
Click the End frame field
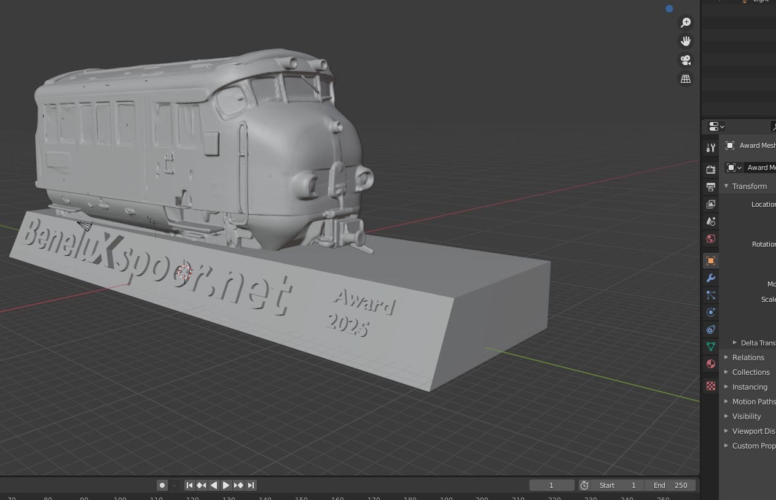pyautogui.click(x=670, y=485)
